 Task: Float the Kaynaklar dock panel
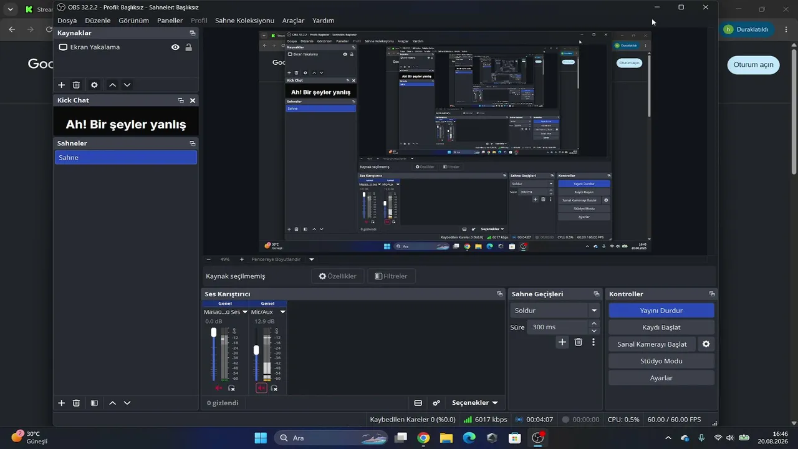point(193,33)
